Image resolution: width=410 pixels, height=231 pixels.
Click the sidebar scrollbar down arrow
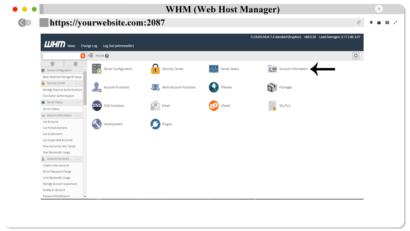(85, 196)
